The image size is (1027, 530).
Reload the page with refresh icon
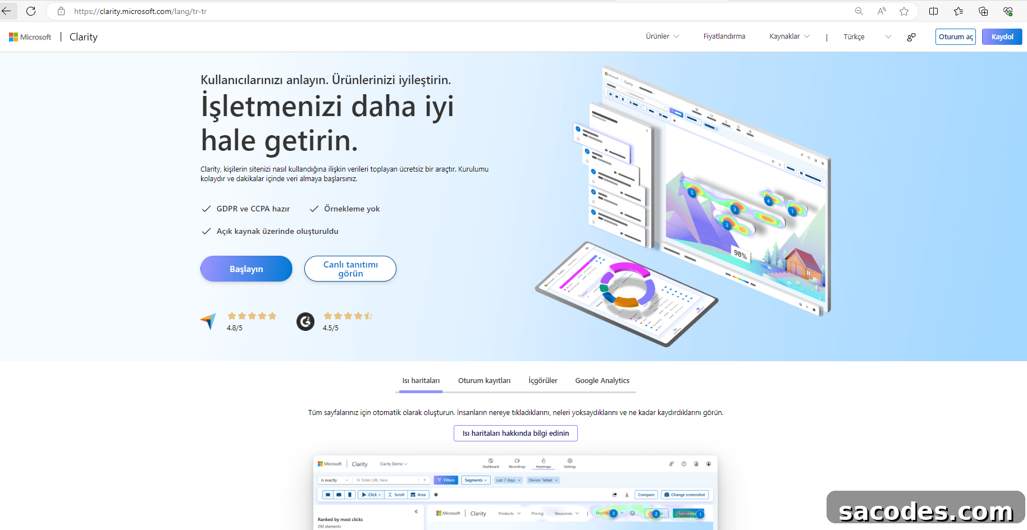(31, 11)
